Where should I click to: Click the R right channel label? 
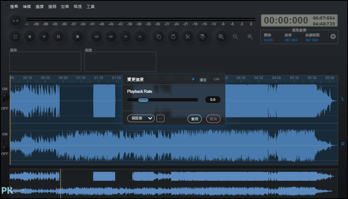343,144
